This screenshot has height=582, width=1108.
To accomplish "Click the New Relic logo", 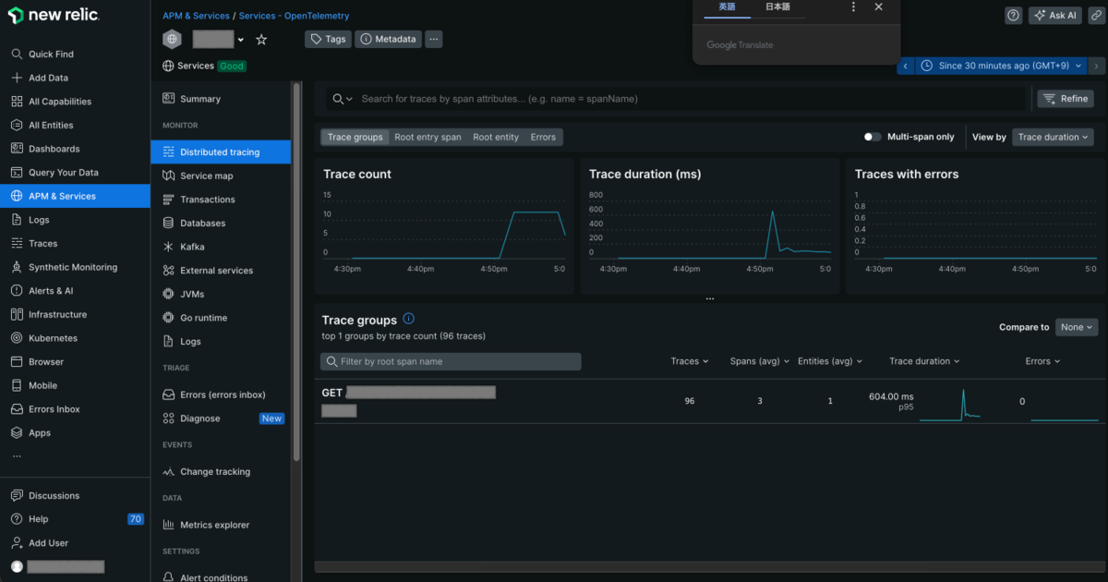I will [53, 16].
